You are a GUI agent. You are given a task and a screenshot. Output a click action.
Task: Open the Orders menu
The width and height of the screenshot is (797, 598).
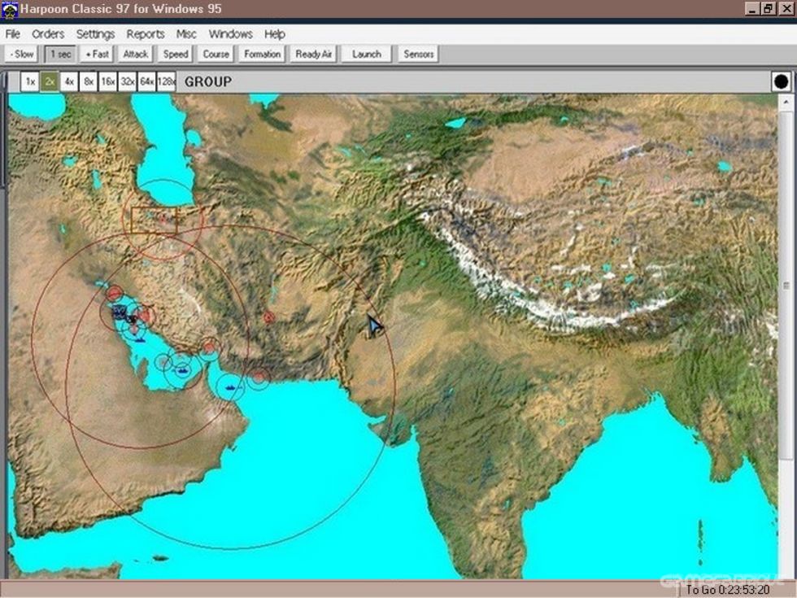tap(48, 34)
